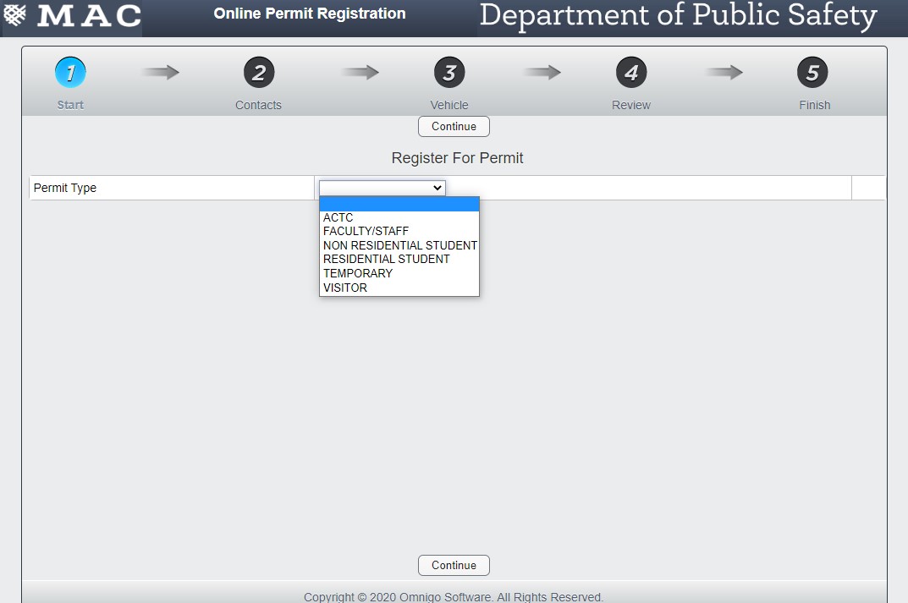Image resolution: width=908 pixels, height=603 pixels.
Task: Click the arrow between Review and Finish
Action: click(724, 72)
